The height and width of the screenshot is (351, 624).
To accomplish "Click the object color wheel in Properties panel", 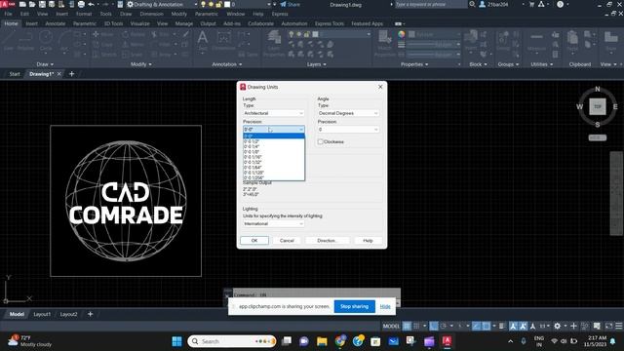I will [x=402, y=35].
